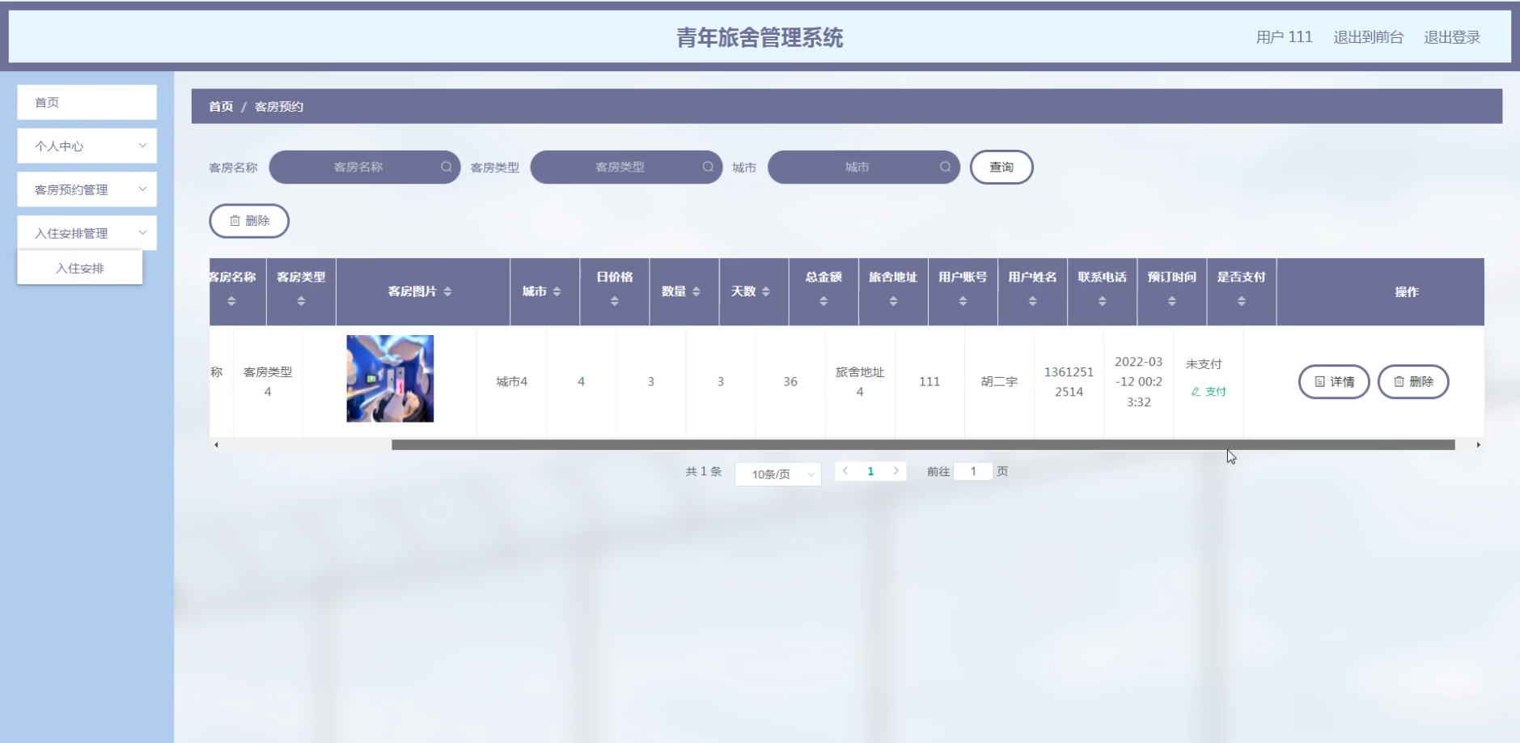Sort table by 客房名称 column arrows
This screenshot has width=1520, height=743.
click(x=231, y=301)
